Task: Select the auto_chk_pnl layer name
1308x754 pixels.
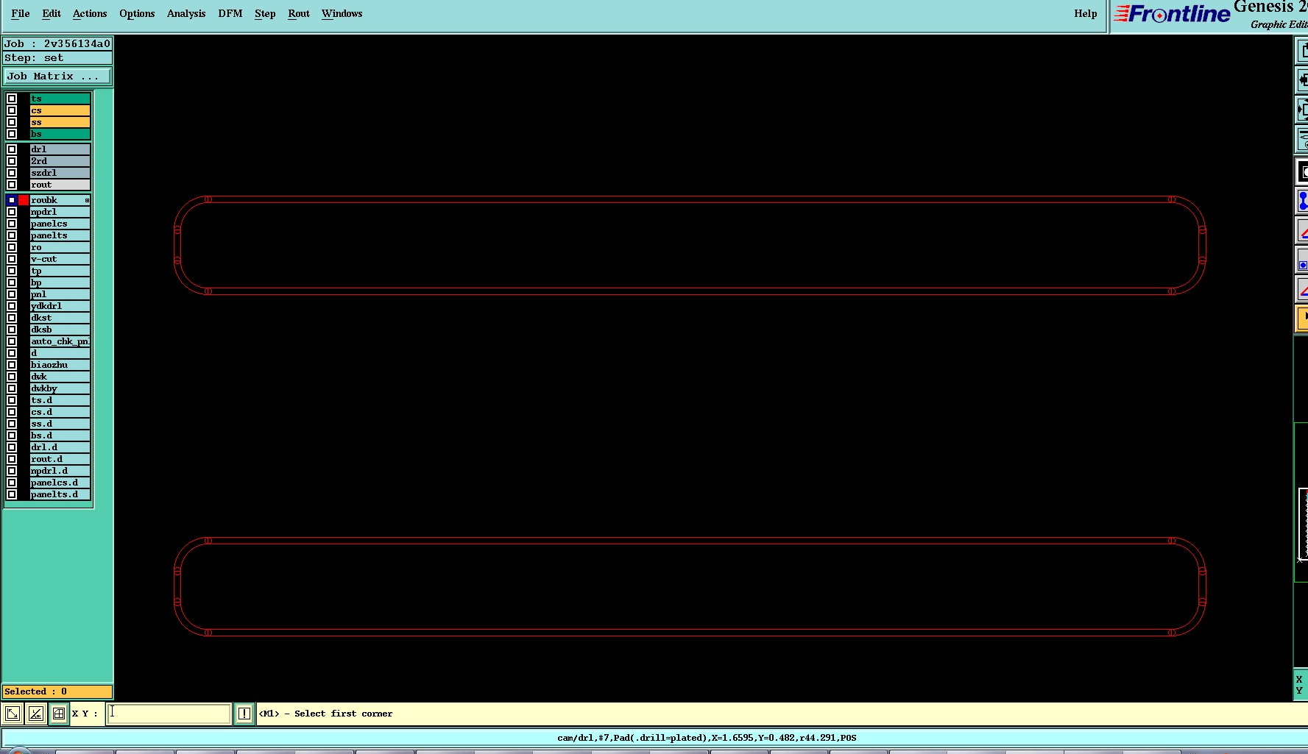Action: [x=60, y=341]
